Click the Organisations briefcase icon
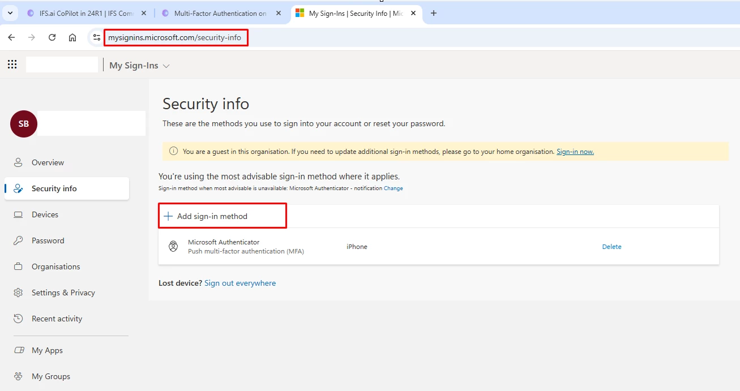 [18, 267]
